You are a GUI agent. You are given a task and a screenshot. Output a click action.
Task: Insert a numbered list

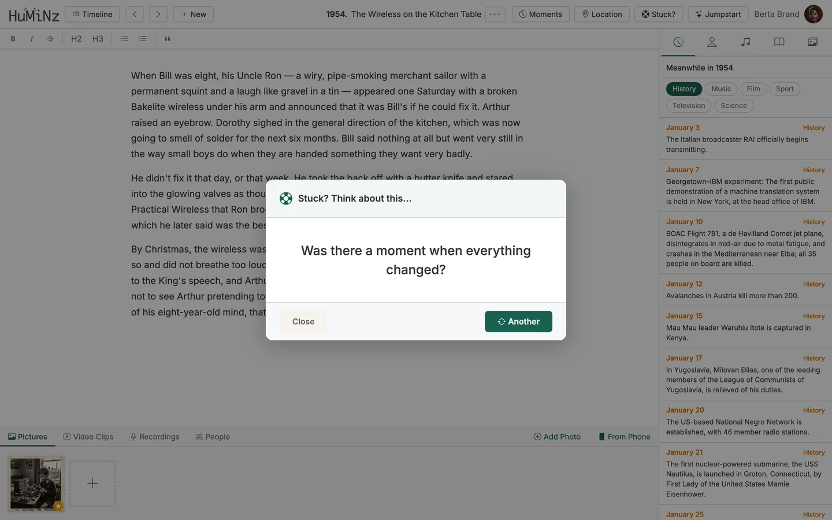coord(143,39)
